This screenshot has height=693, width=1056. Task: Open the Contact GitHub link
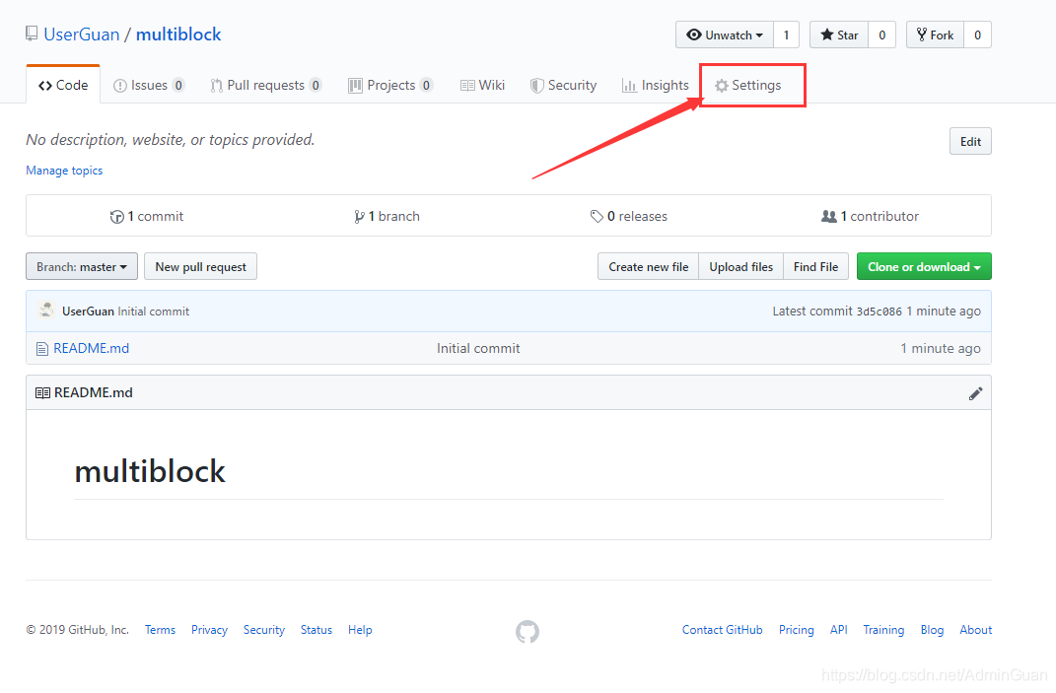723,630
